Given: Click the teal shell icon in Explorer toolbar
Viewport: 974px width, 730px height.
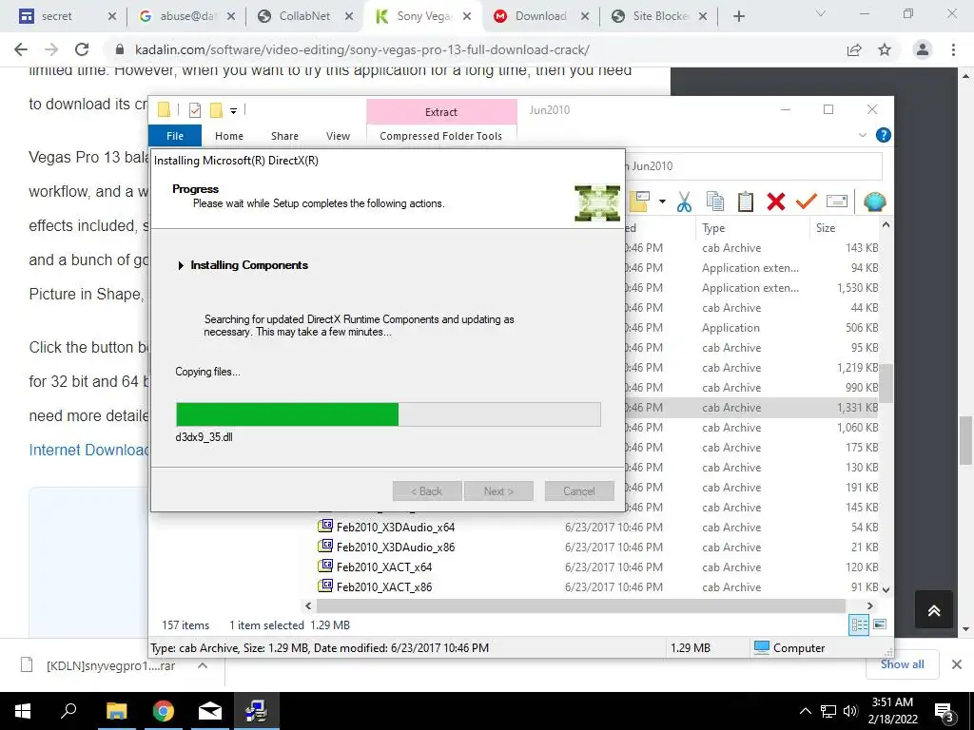Looking at the screenshot, I should (874, 202).
